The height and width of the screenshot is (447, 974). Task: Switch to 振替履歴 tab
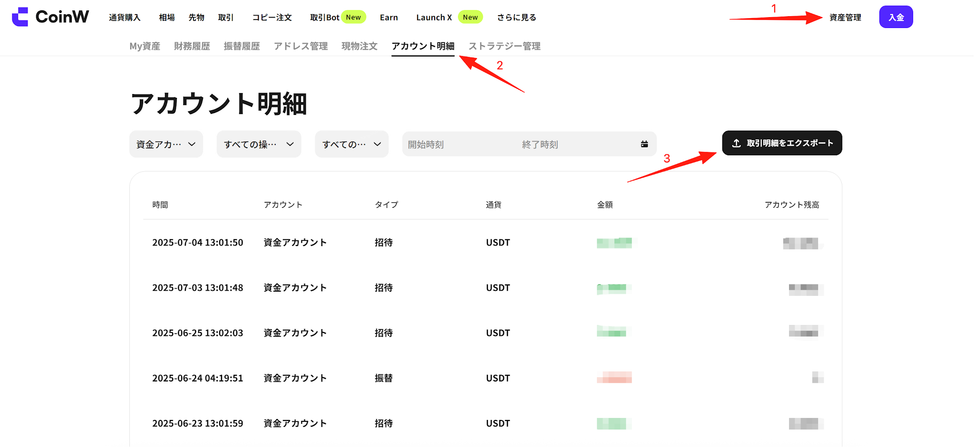tap(242, 46)
